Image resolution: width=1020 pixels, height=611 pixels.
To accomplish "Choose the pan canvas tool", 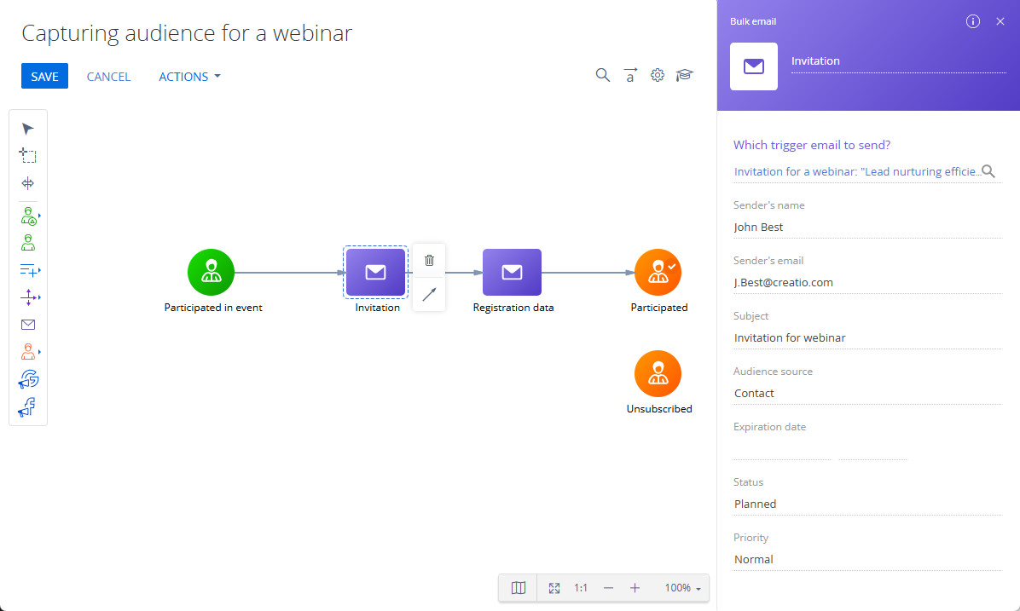I will (27, 183).
